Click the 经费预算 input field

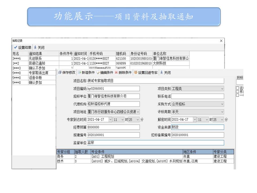coord(114,127)
